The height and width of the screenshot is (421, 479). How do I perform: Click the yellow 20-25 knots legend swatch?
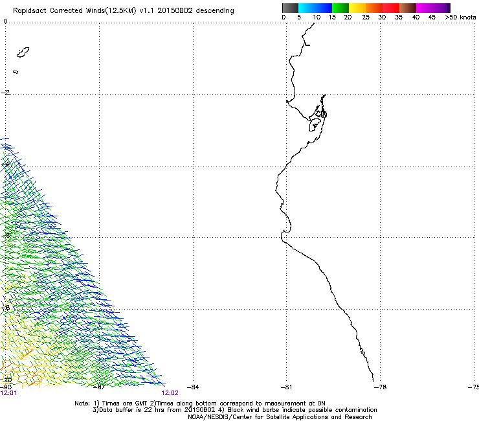[357, 8]
